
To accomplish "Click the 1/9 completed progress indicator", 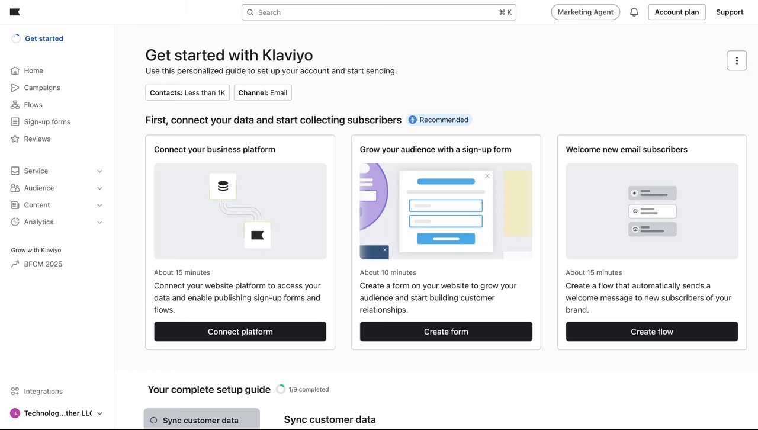I will (x=303, y=389).
